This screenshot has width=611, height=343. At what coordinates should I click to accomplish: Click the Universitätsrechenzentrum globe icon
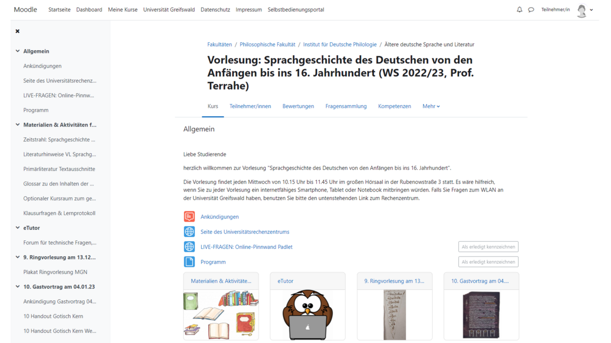[x=189, y=232]
